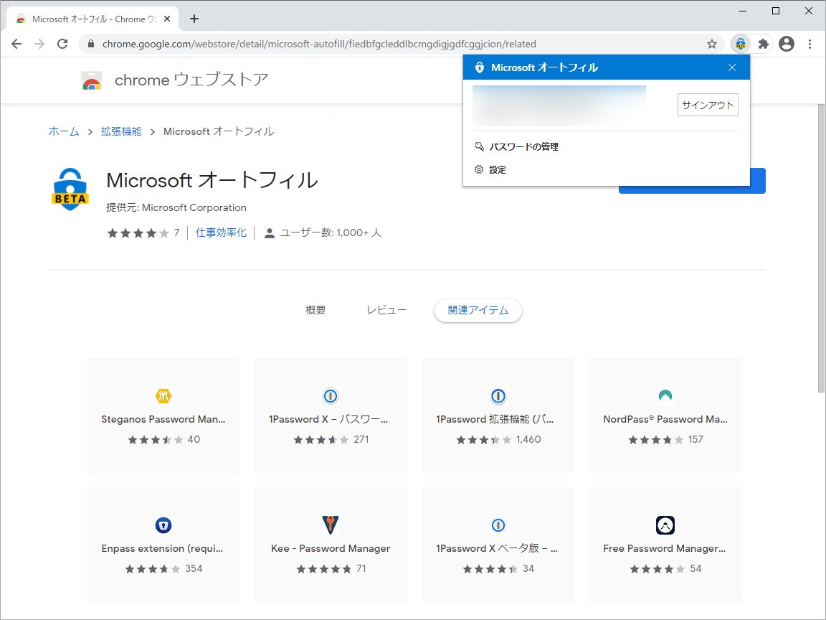
Task: Click the Free Password Manager icon
Action: pyautogui.click(x=665, y=525)
